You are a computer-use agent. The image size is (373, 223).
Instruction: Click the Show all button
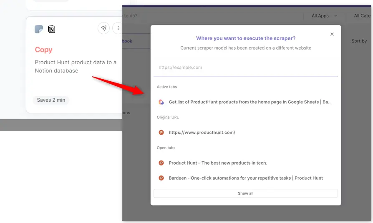click(x=245, y=193)
